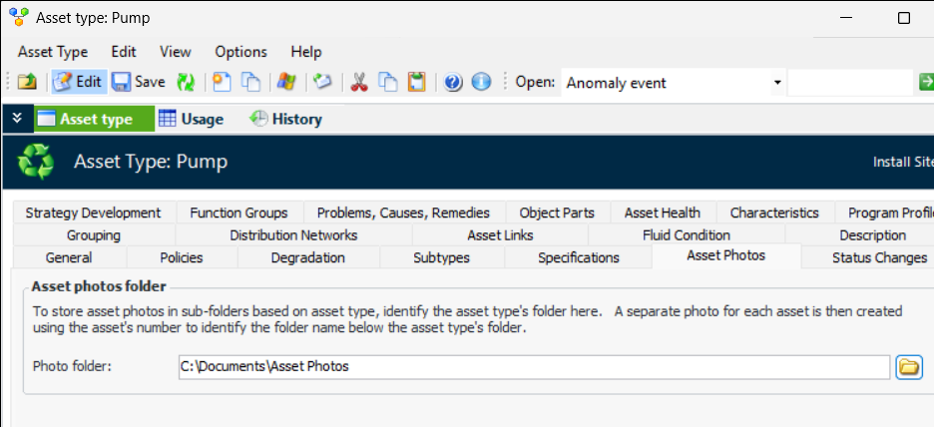Expand the Open dropdown showing Anomaly event
This screenshot has height=427, width=934.
pyautogui.click(x=777, y=82)
